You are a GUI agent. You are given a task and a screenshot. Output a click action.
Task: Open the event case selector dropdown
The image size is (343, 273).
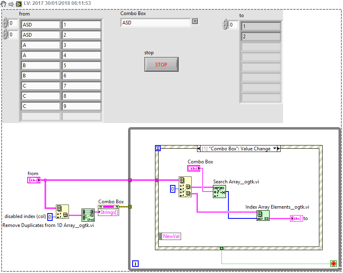tap(275, 149)
